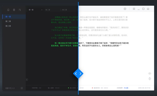
Task: Click the new chapter icon in sidebar
Action: [x=8, y=10]
